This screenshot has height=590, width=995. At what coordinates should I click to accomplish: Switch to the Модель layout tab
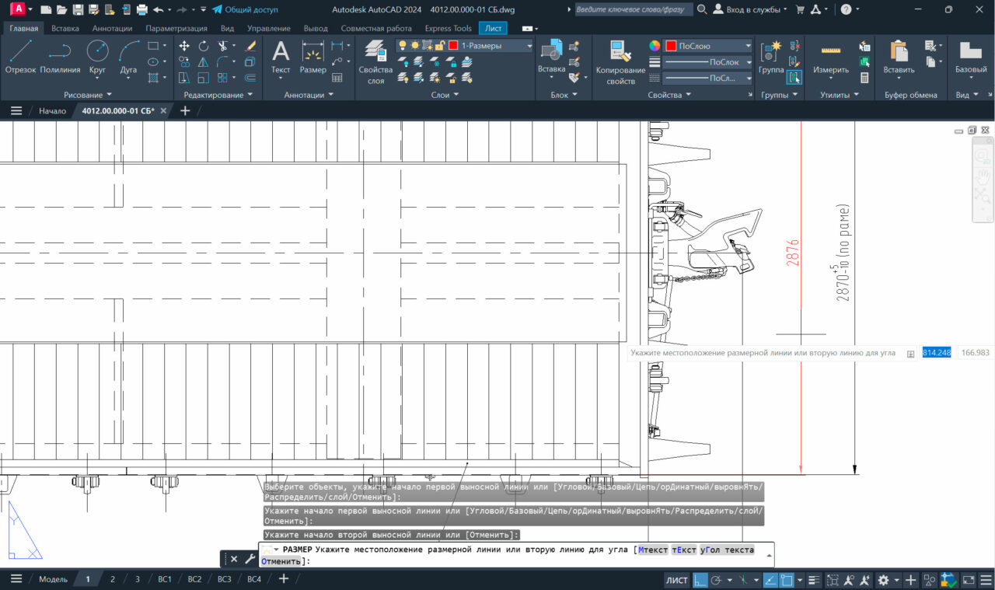(x=53, y=579)
